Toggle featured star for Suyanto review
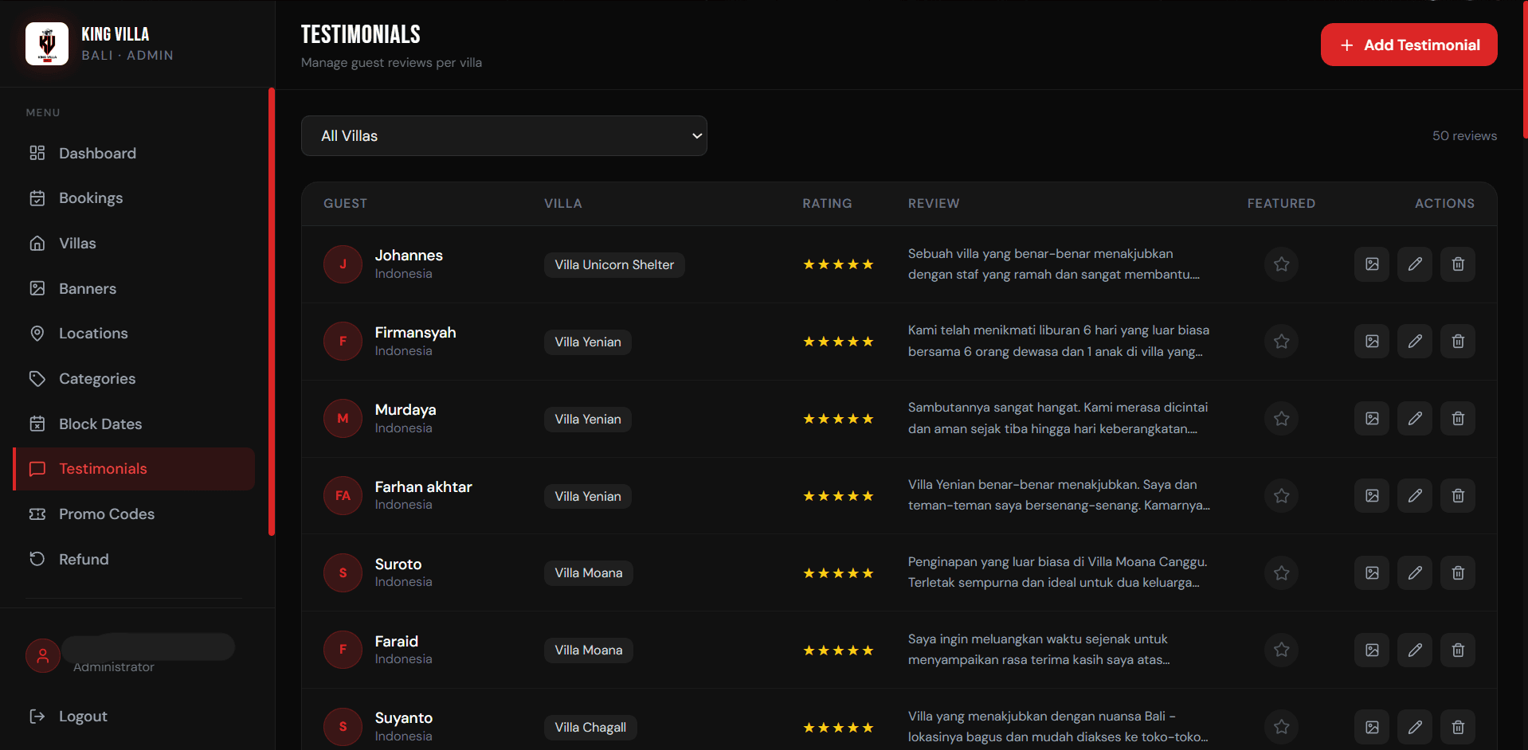 pos(1281,727)
